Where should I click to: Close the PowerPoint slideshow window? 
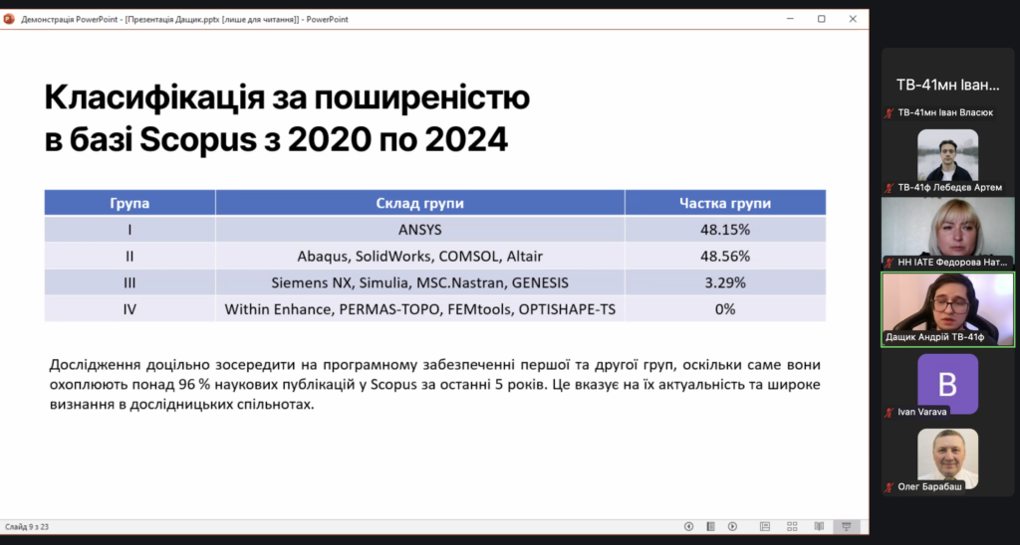[x=853, y=19]
